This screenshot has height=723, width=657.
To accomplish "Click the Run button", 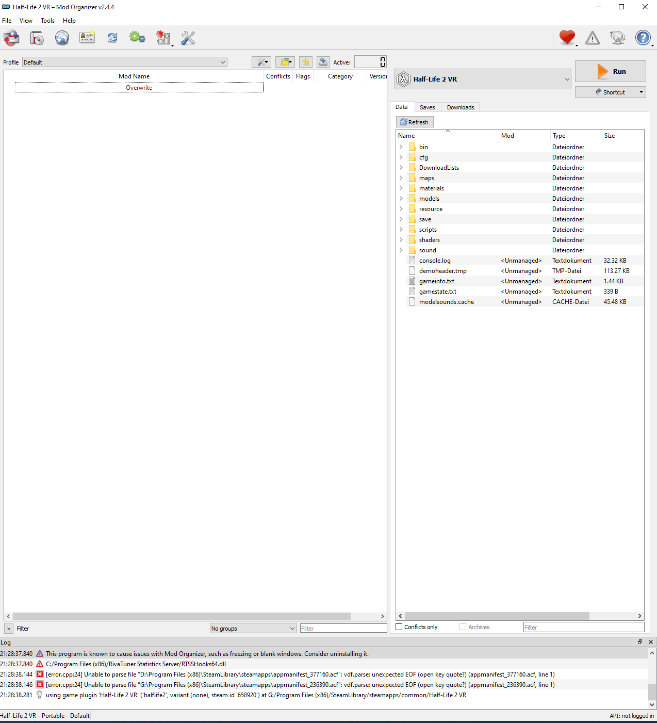I will pyautogui.click(x=611, y=71).
